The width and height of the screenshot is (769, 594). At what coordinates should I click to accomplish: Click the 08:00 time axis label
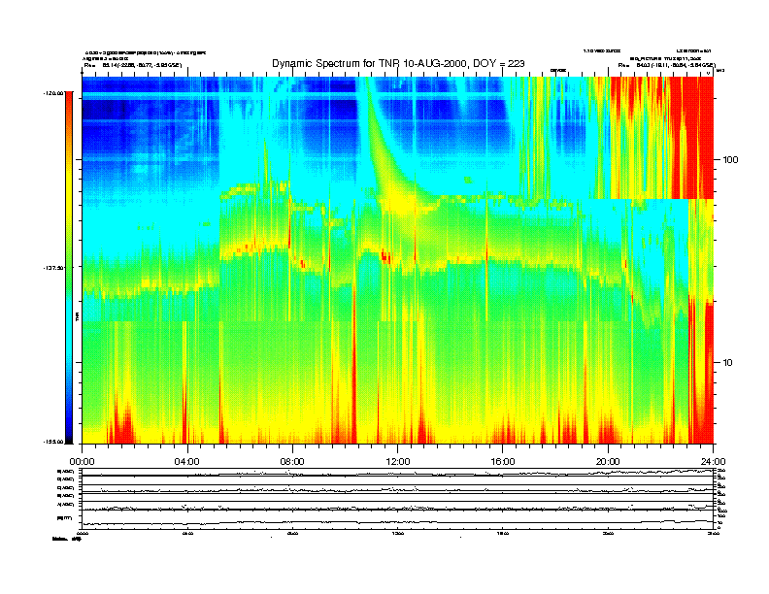(292, 462)
